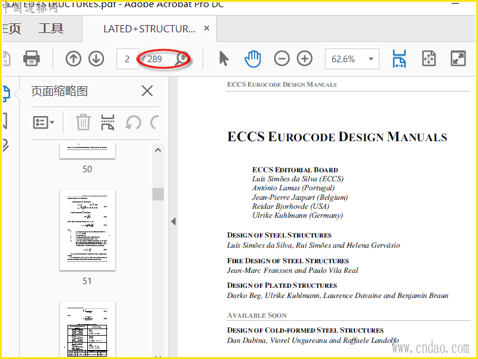478x359 pixels.
Task: Select the LATED+STRUCTUR... document tab
Action: point(149,29)
